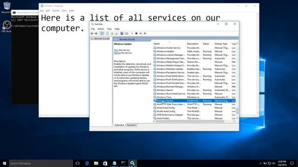Image resolution: width=298 pixels, height=167 pixels.
Task: Click the Stop the service link
Action: 116,50
